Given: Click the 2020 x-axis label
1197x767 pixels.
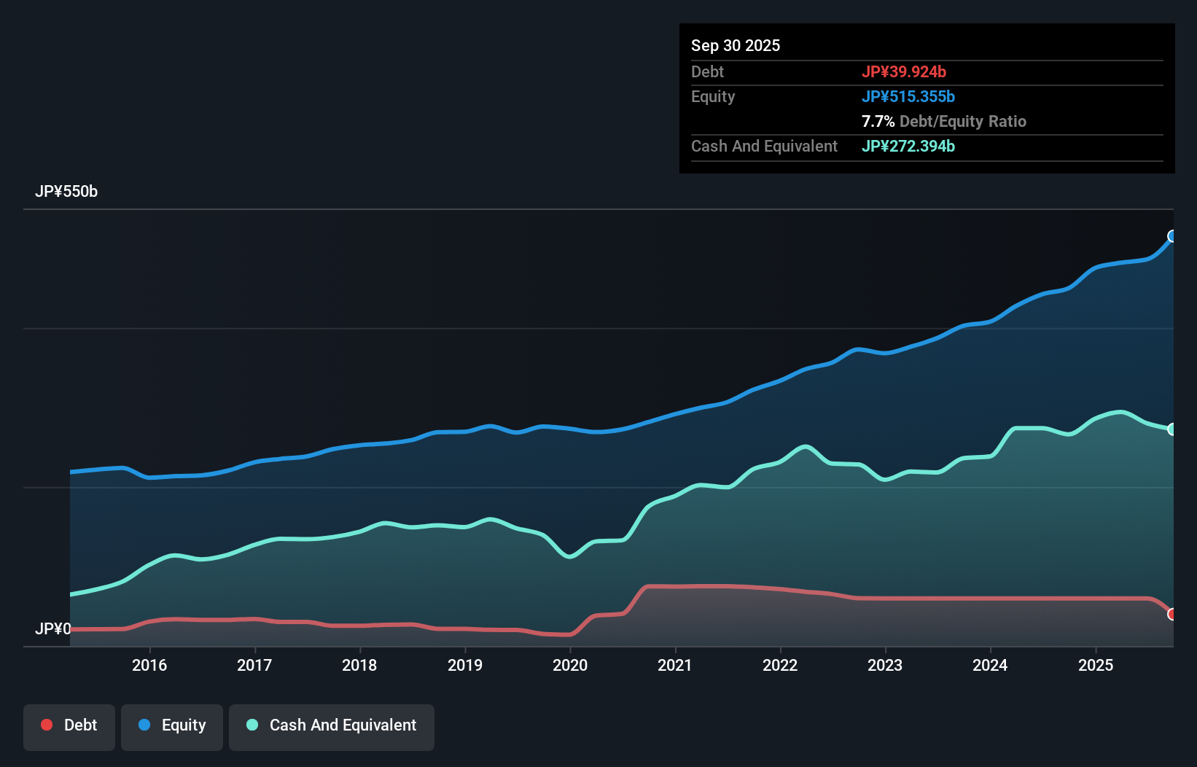Looking at the screenshot, I should tap(570, 665).
